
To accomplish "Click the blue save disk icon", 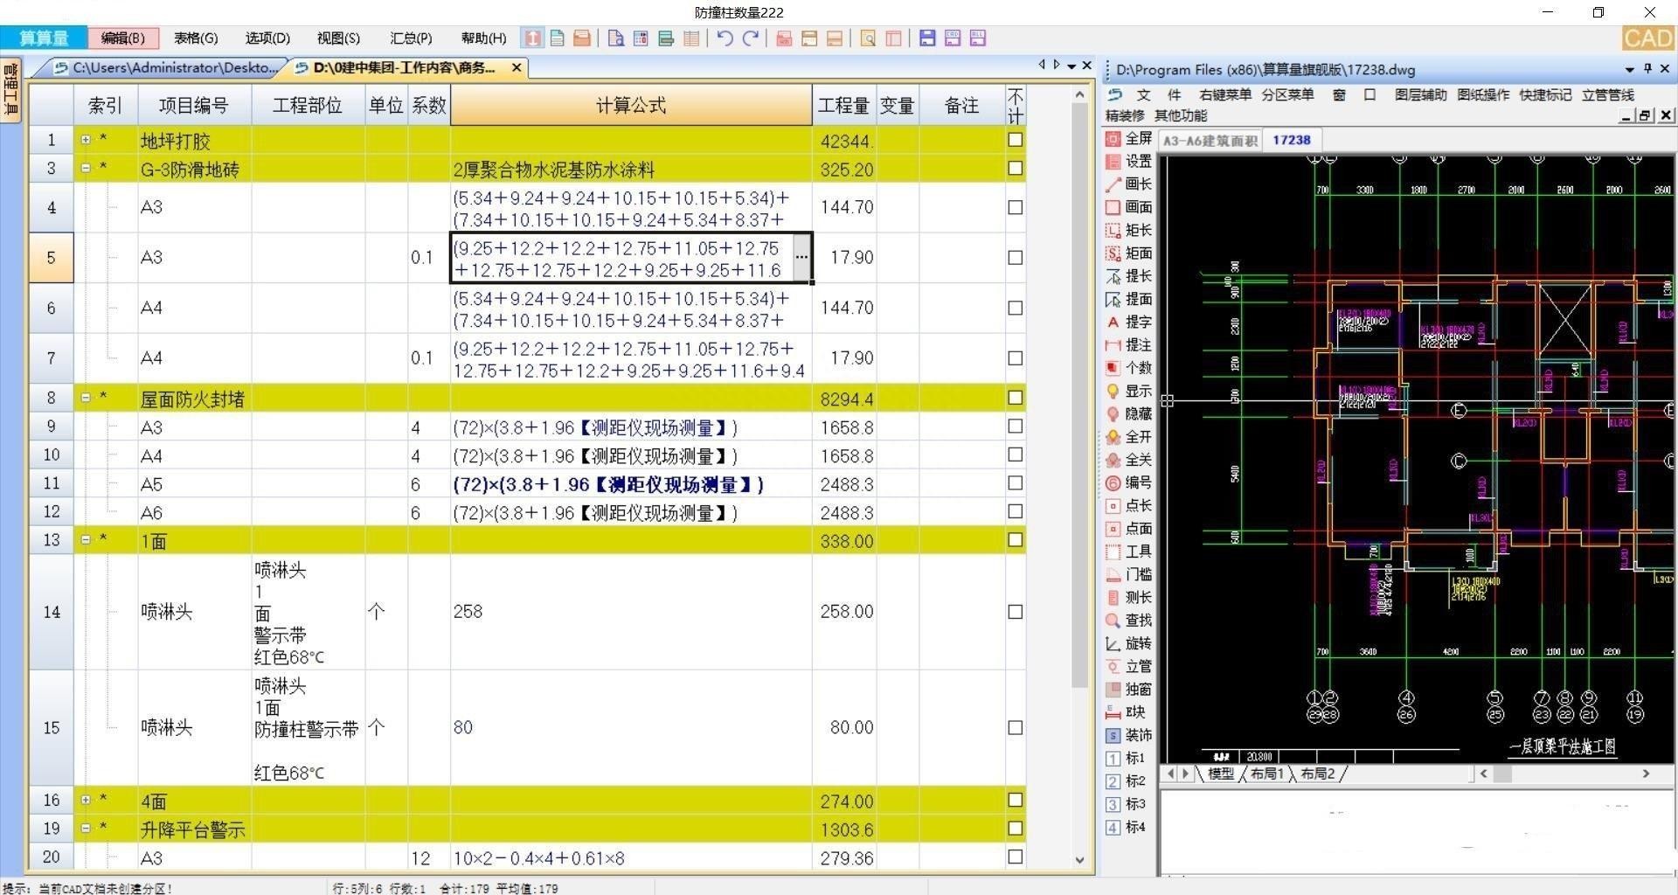I will click(x=927, y=38).
